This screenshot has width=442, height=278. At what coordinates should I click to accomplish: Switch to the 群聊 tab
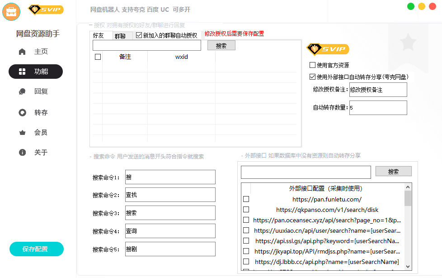[120, 36]
